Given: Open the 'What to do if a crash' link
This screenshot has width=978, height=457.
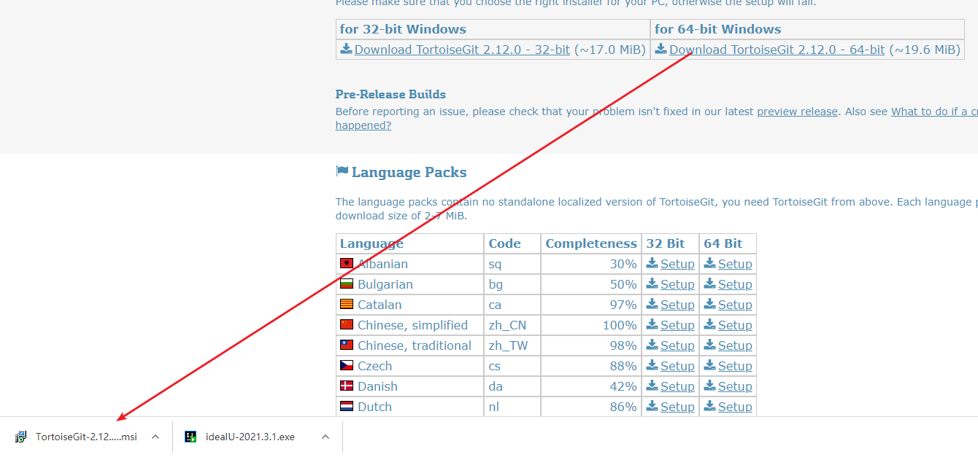Looking at the screenshot, I should click(x=934, y=112).
